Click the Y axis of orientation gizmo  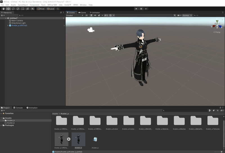tap(217, 21)
